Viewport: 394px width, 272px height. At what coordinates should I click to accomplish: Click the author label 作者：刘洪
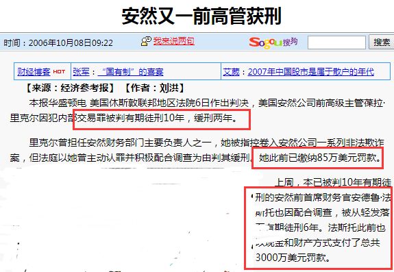(155, 88)
